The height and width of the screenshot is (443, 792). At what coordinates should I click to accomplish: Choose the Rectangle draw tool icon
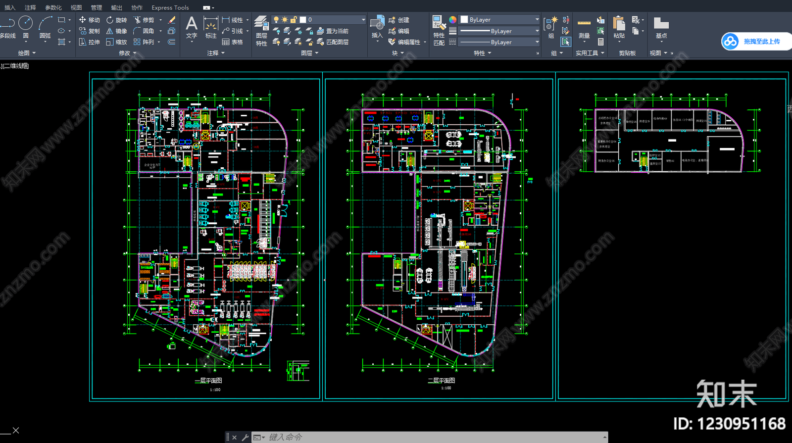pyautogui.click(x=61, y=20)
